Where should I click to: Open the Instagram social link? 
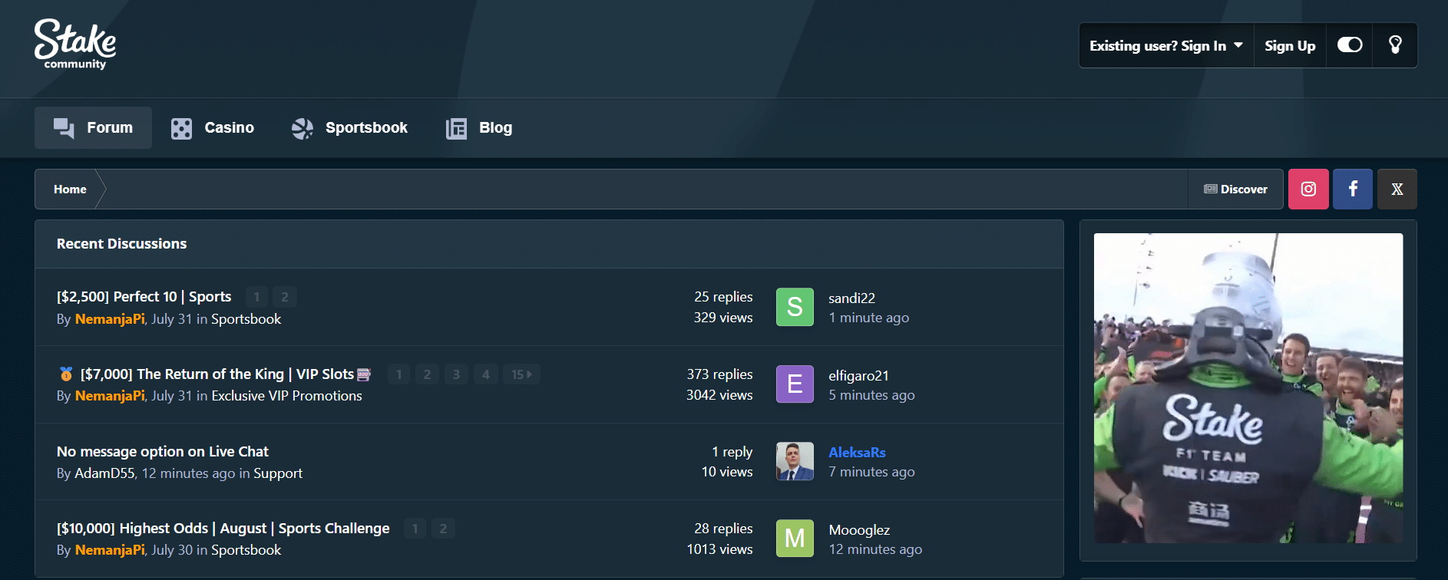coord(1308,189)
